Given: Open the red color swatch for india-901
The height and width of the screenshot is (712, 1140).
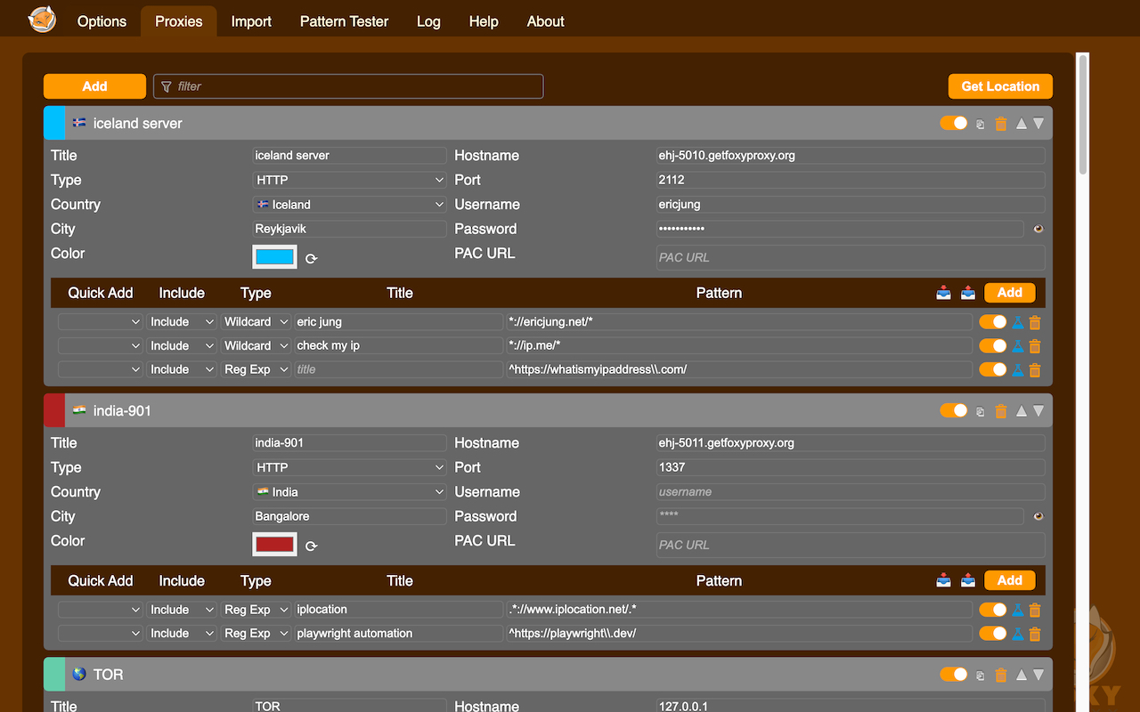Looking at the screenshot, I should (274, 544).
